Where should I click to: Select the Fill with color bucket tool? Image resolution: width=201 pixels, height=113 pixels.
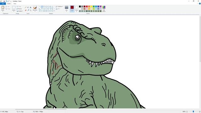tap(28, 8)
